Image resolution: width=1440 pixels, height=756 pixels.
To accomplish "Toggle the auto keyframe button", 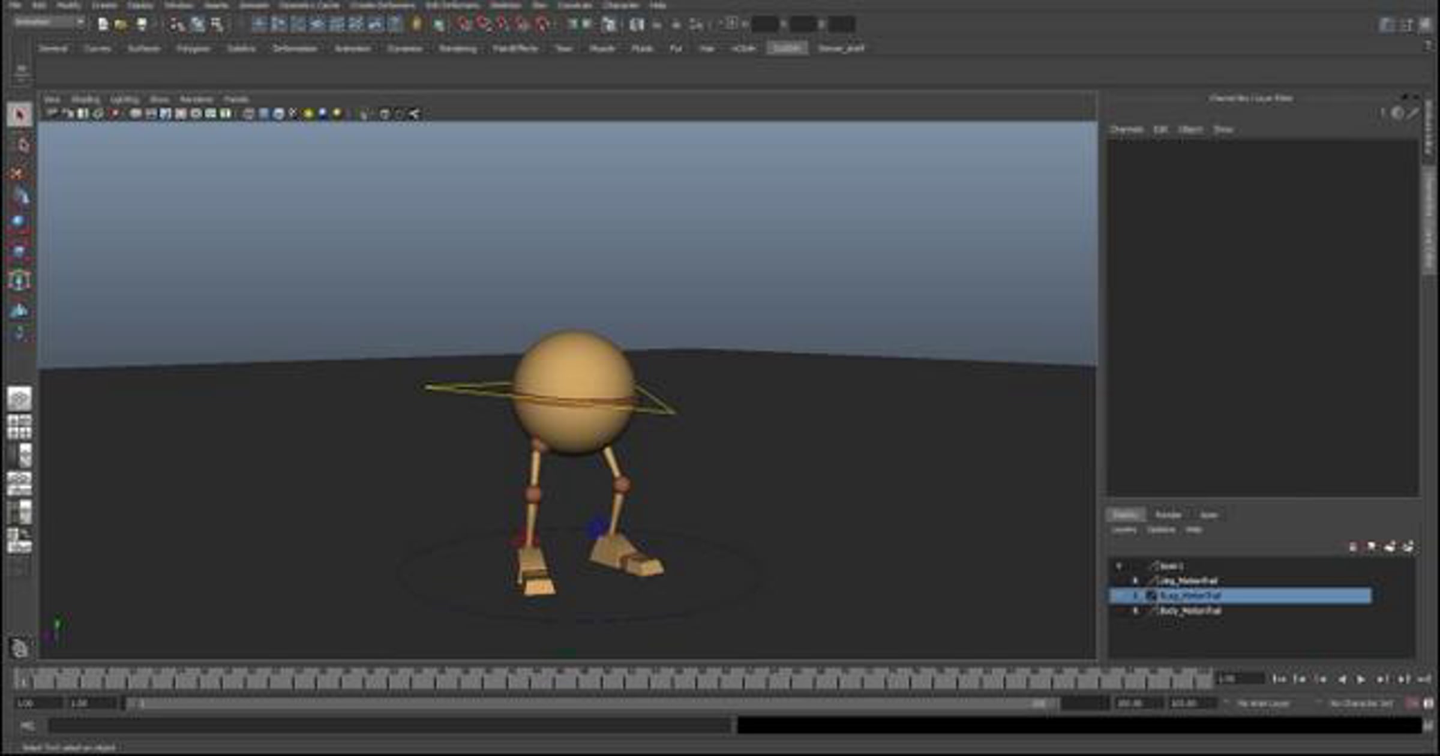I will tap(1412, 703).
